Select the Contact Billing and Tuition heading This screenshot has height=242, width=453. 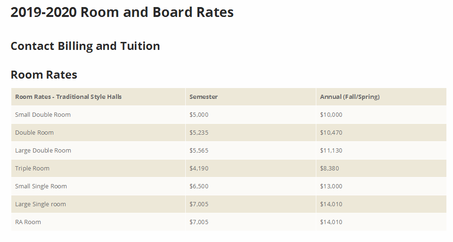point(85,46)
